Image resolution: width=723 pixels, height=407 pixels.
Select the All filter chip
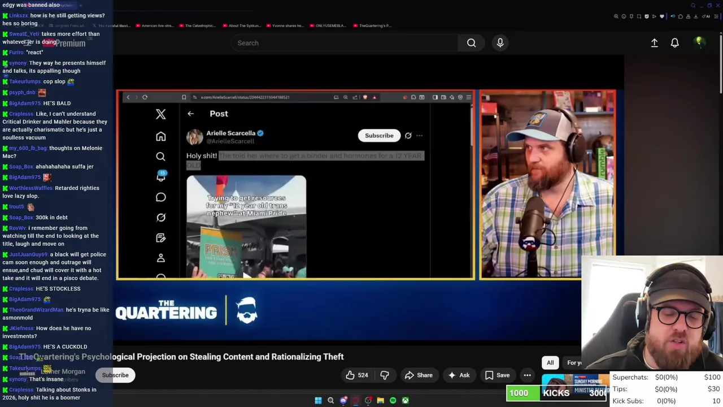point(550,363)
